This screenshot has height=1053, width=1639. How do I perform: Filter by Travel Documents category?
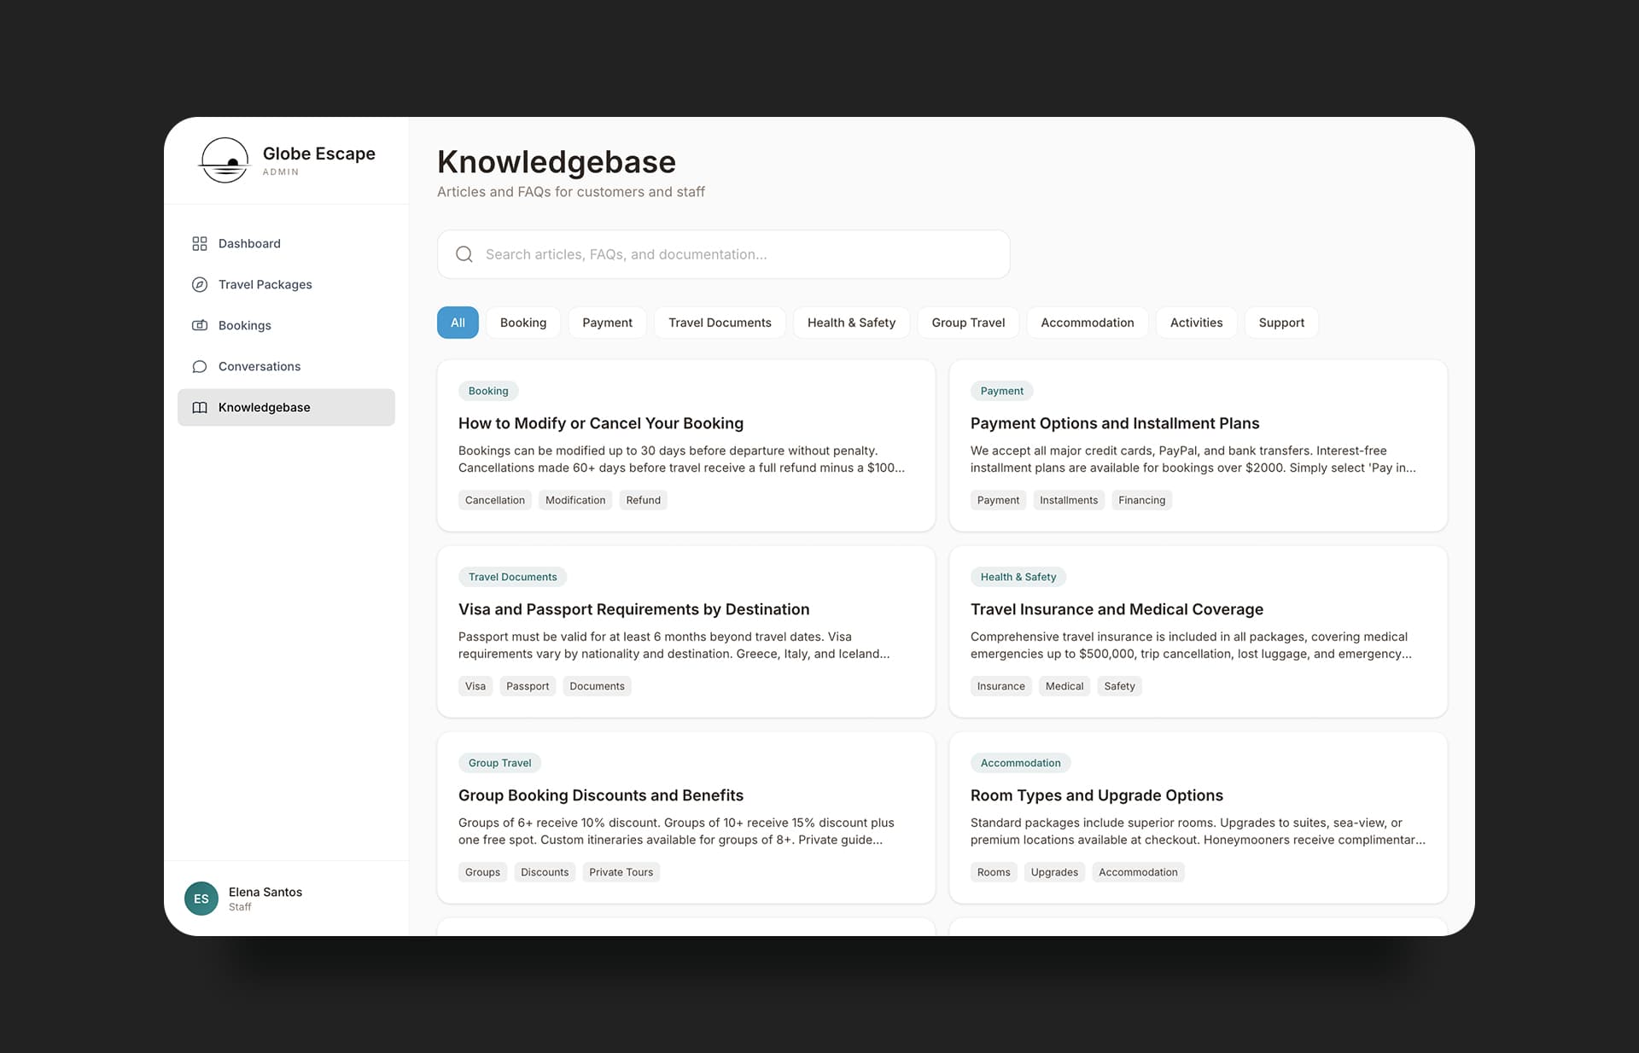click(x=719, y=323)
